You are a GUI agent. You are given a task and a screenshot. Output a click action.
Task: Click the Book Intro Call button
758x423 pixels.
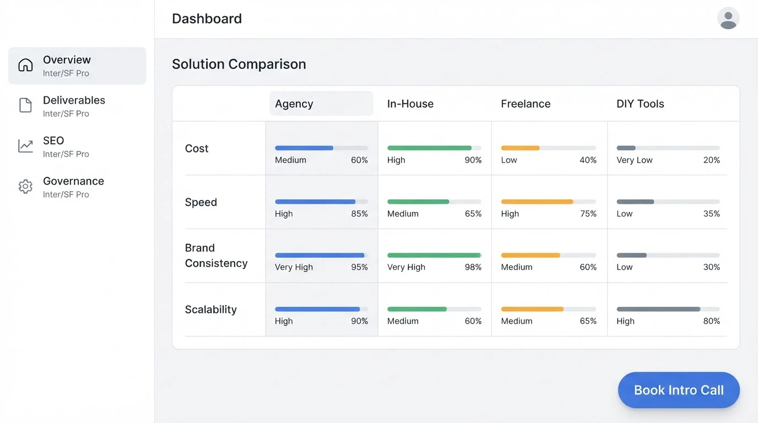click(x=679, y=390)
